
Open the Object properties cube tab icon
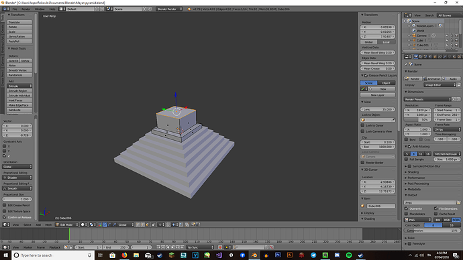pyautogui.click(x=435, y=56)
